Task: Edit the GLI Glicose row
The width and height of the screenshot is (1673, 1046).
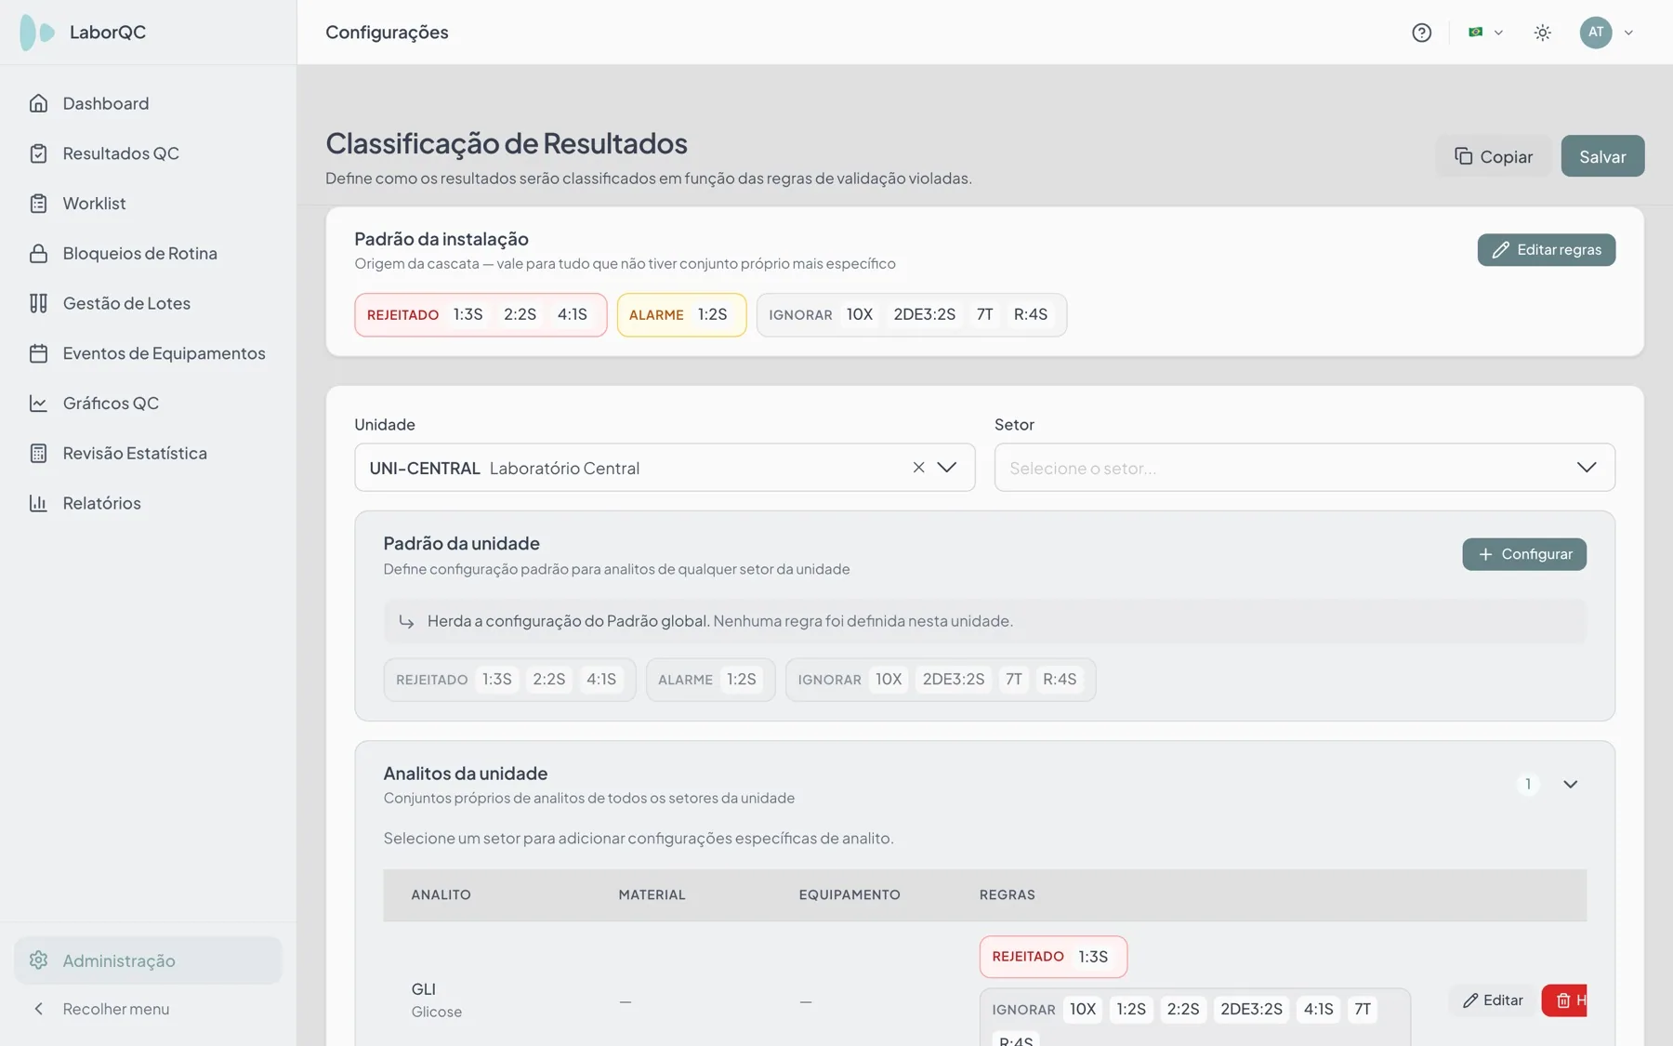Action: click(1493, 1000)
